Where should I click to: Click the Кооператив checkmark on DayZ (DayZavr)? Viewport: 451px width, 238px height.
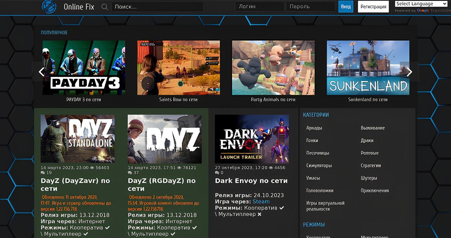(x=107, y=228)
